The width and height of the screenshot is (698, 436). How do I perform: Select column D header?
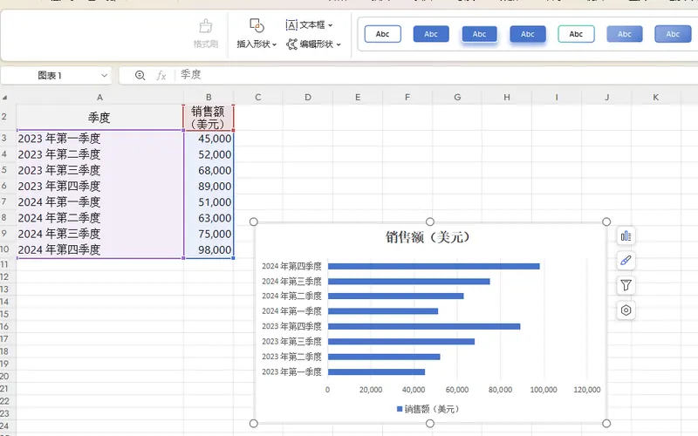[308, 97]
